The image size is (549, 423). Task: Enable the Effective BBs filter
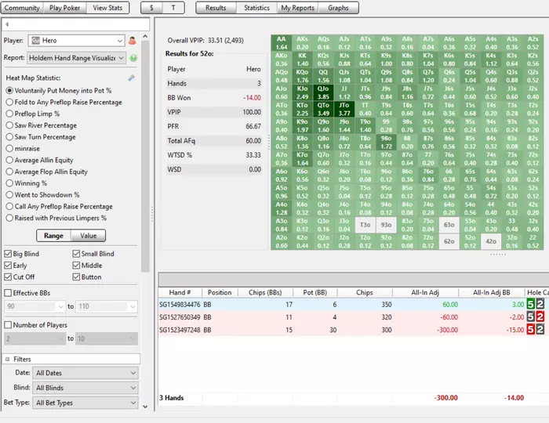click(x=8, y=293)
